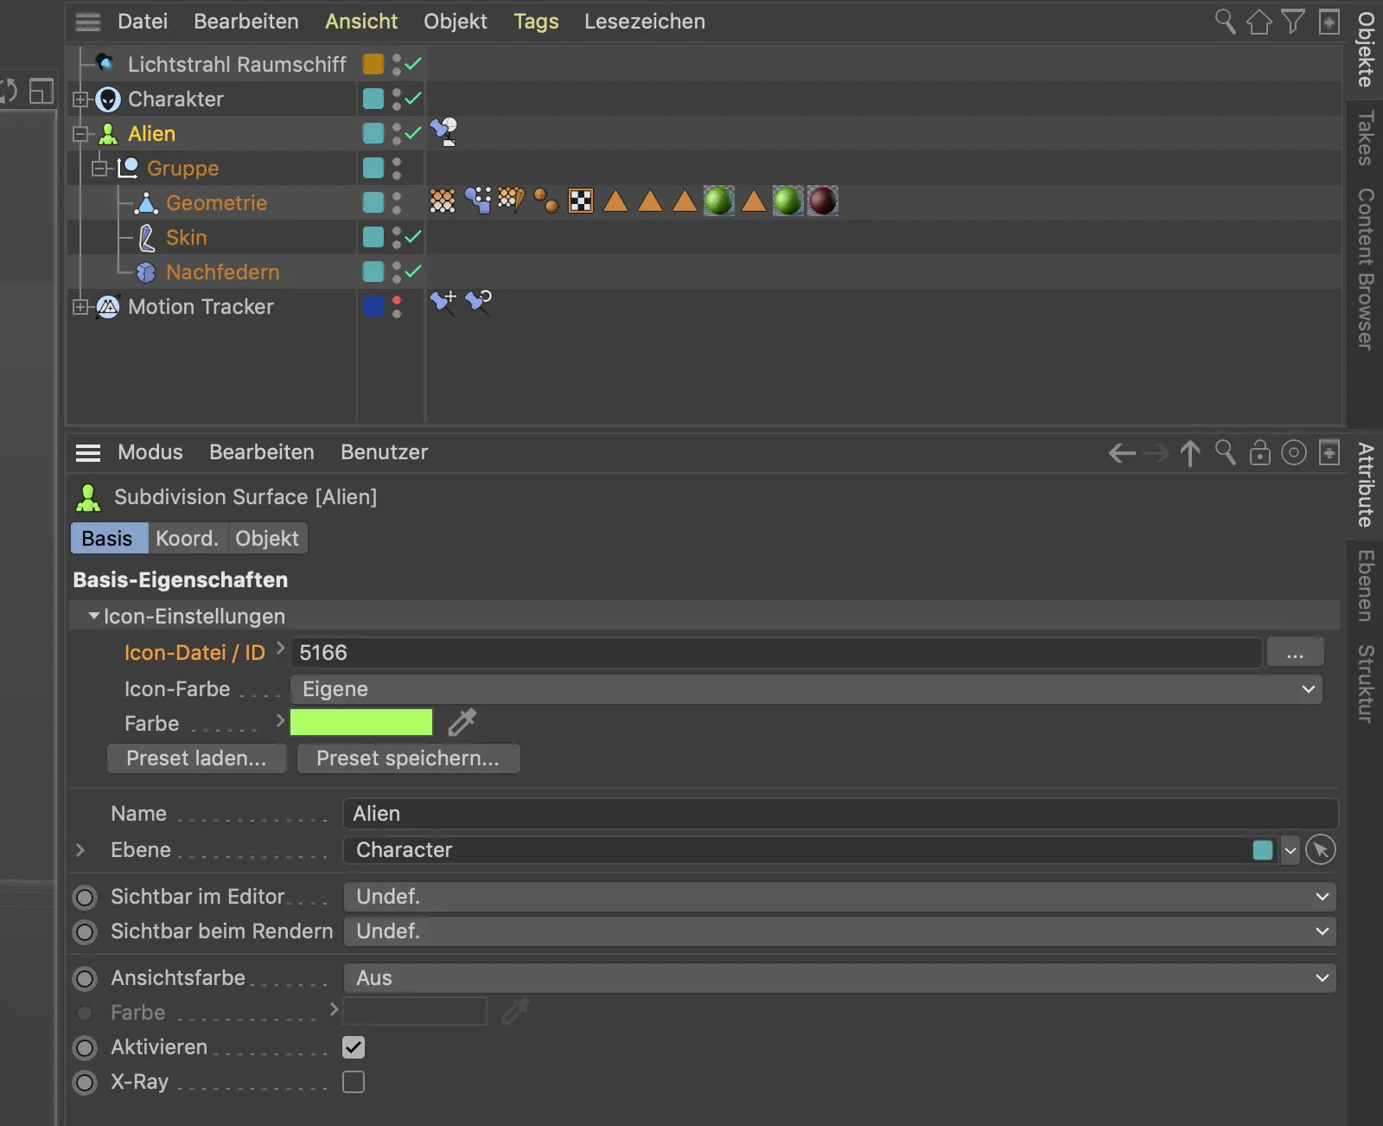Open the Sichtbar im Editor dropdown
The height and width of the screenshot is (1126, 1383).
840,897
